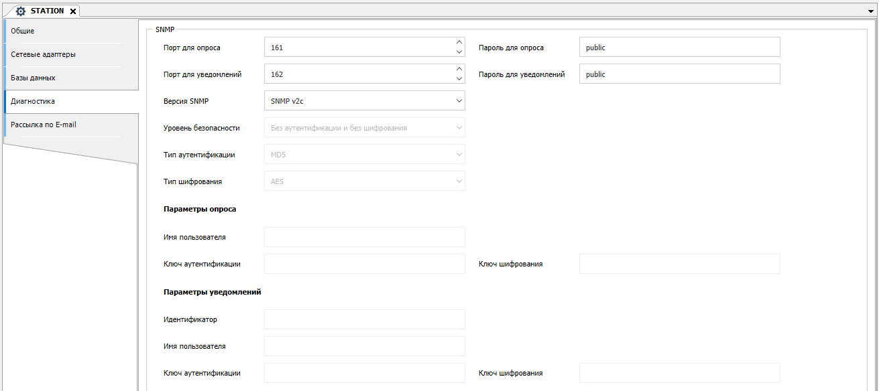Click the Пароль для уведомлений field
The image size is (879, 391).
click(679, 74)
